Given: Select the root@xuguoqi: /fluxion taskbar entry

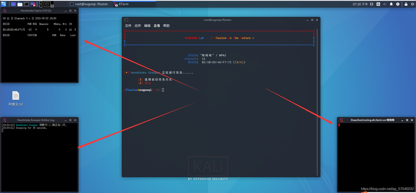Looking at the screenshot, I should coord(89,4).
